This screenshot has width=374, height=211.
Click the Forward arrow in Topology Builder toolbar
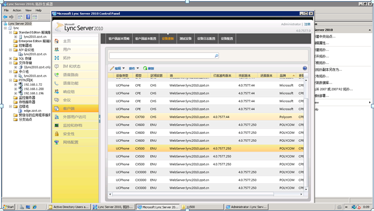coord(11,17)
